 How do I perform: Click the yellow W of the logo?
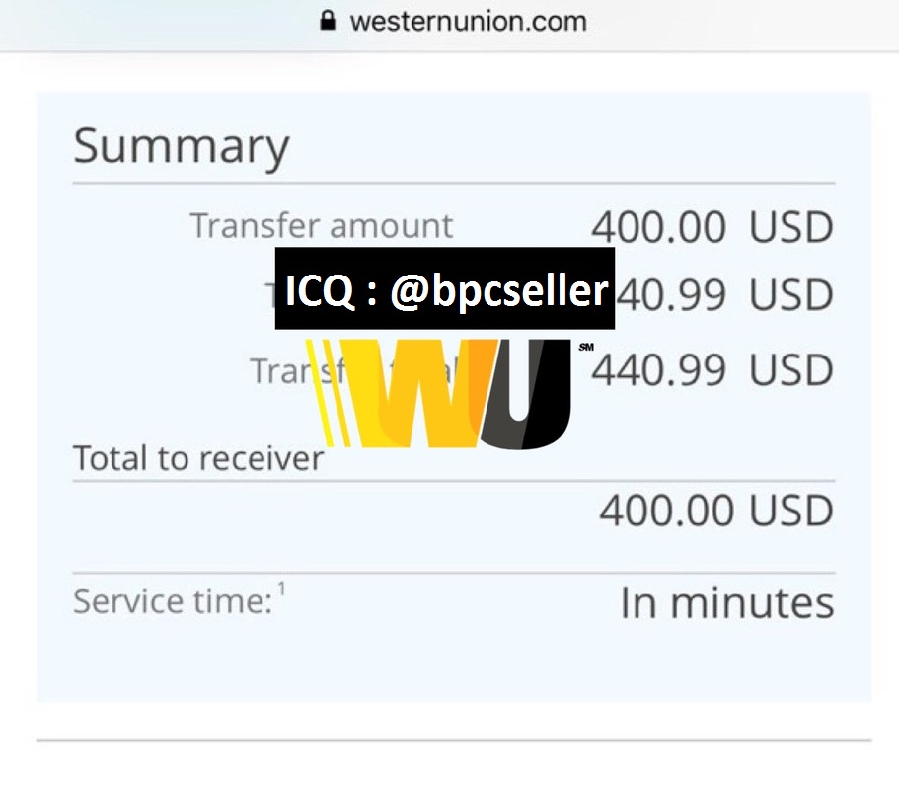(x=419, y=393)
